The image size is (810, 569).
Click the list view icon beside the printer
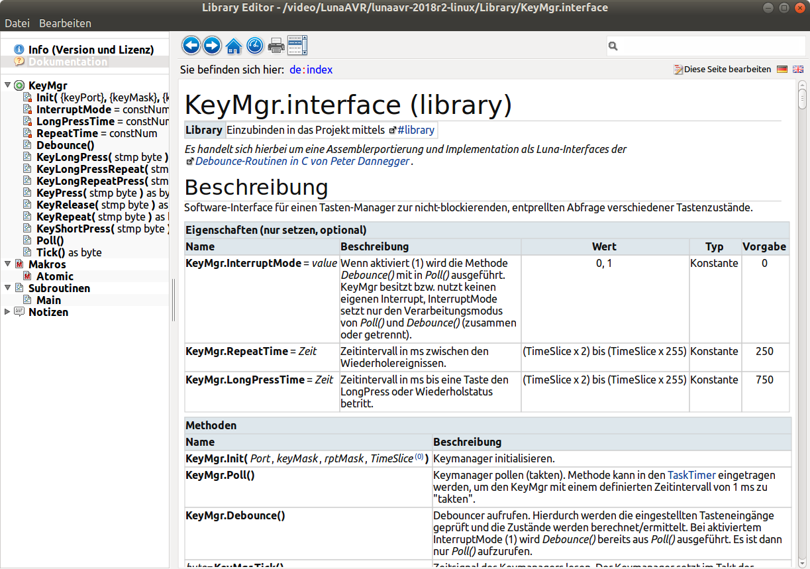[x=297, y=45]
